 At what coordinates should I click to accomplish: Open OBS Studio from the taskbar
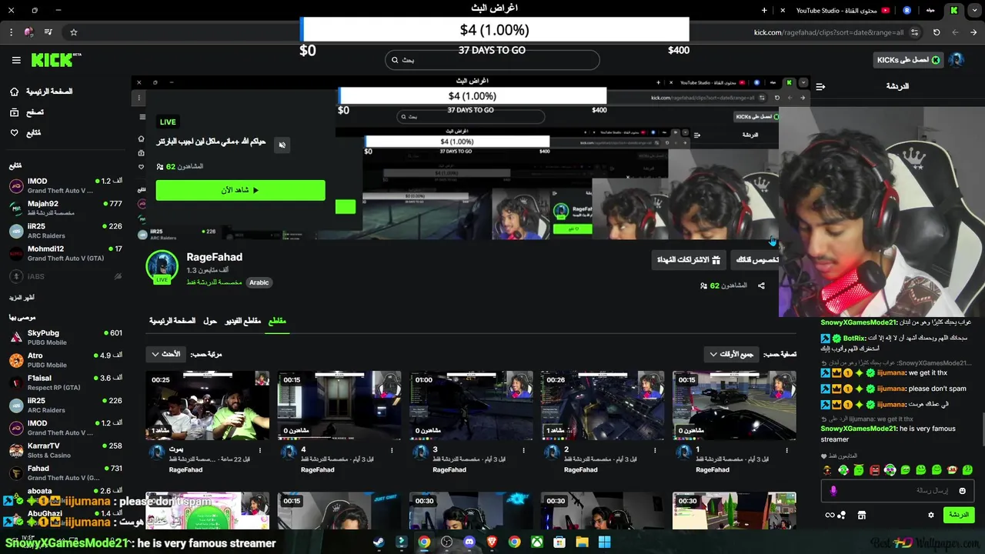point(446,542)
